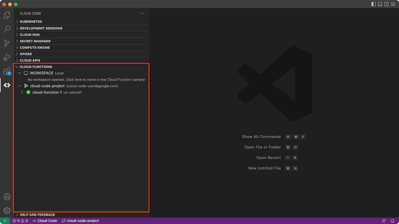Click New Untitled File shortcut hint
Viewport: 399px width, 224px height.
[x=273, y=168]
